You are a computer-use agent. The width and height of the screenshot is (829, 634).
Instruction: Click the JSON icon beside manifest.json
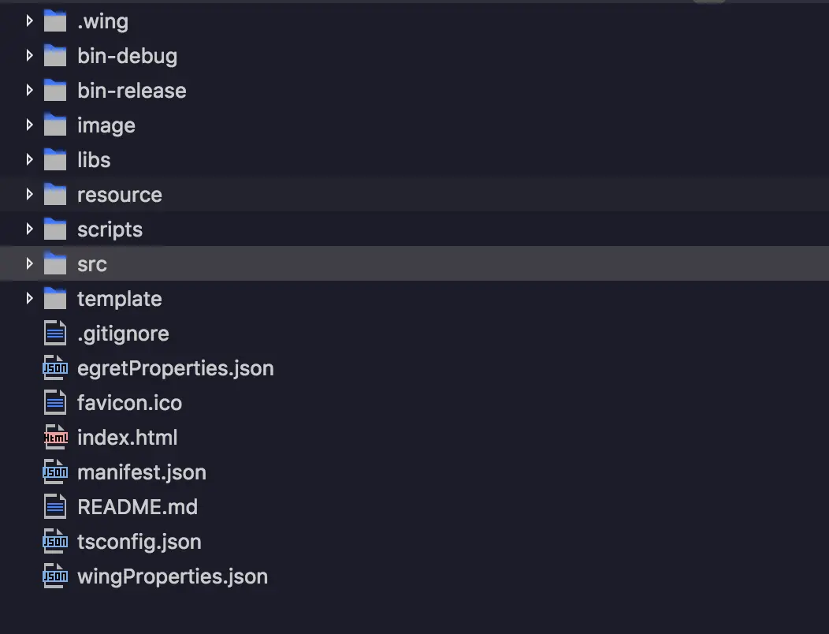click(x=55, y=472)
